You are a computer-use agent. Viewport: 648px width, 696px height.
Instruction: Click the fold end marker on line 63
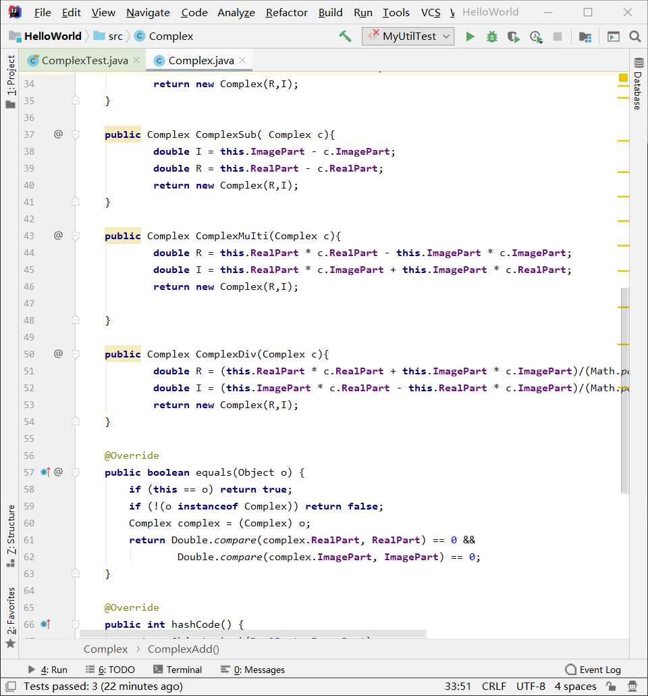[x=76, y=573]
